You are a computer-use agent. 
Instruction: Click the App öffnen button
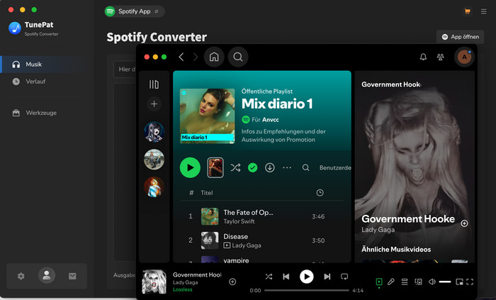tap(461, 37)
